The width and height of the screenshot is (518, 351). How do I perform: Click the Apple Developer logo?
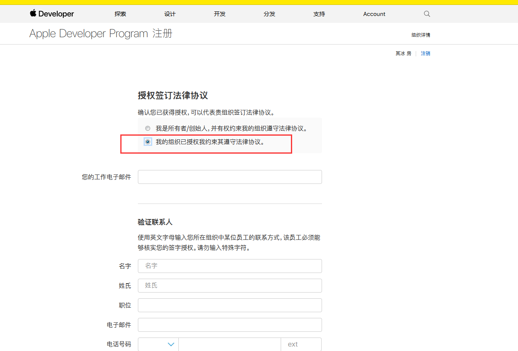(52, 14)
